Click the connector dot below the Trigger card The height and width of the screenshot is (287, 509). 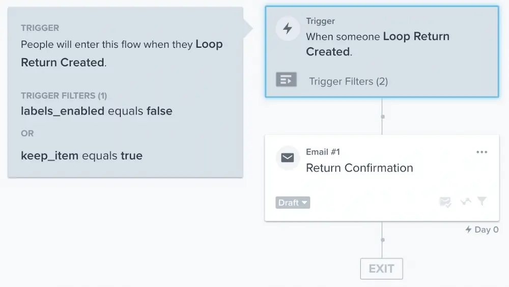pos(382,117)
